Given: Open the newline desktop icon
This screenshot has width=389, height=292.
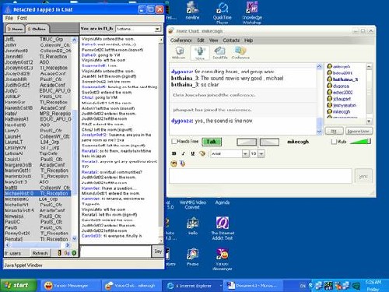Looking at the screenshot, I should pyautogui.click(x=192, y=11).
